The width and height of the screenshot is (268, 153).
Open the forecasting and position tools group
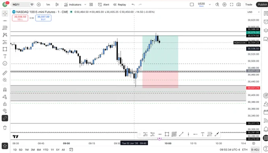coord(5,42)
